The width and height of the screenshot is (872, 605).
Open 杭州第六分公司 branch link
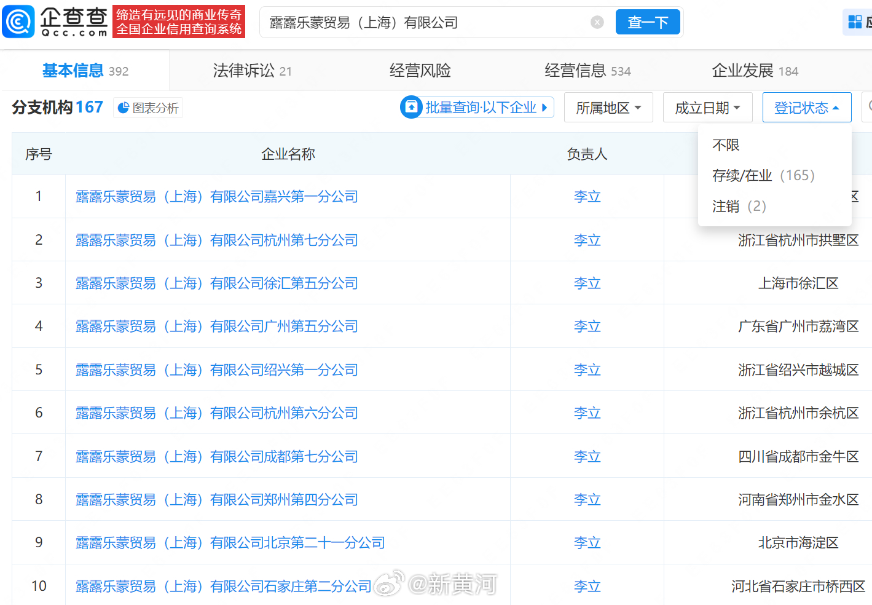point(217,413)
